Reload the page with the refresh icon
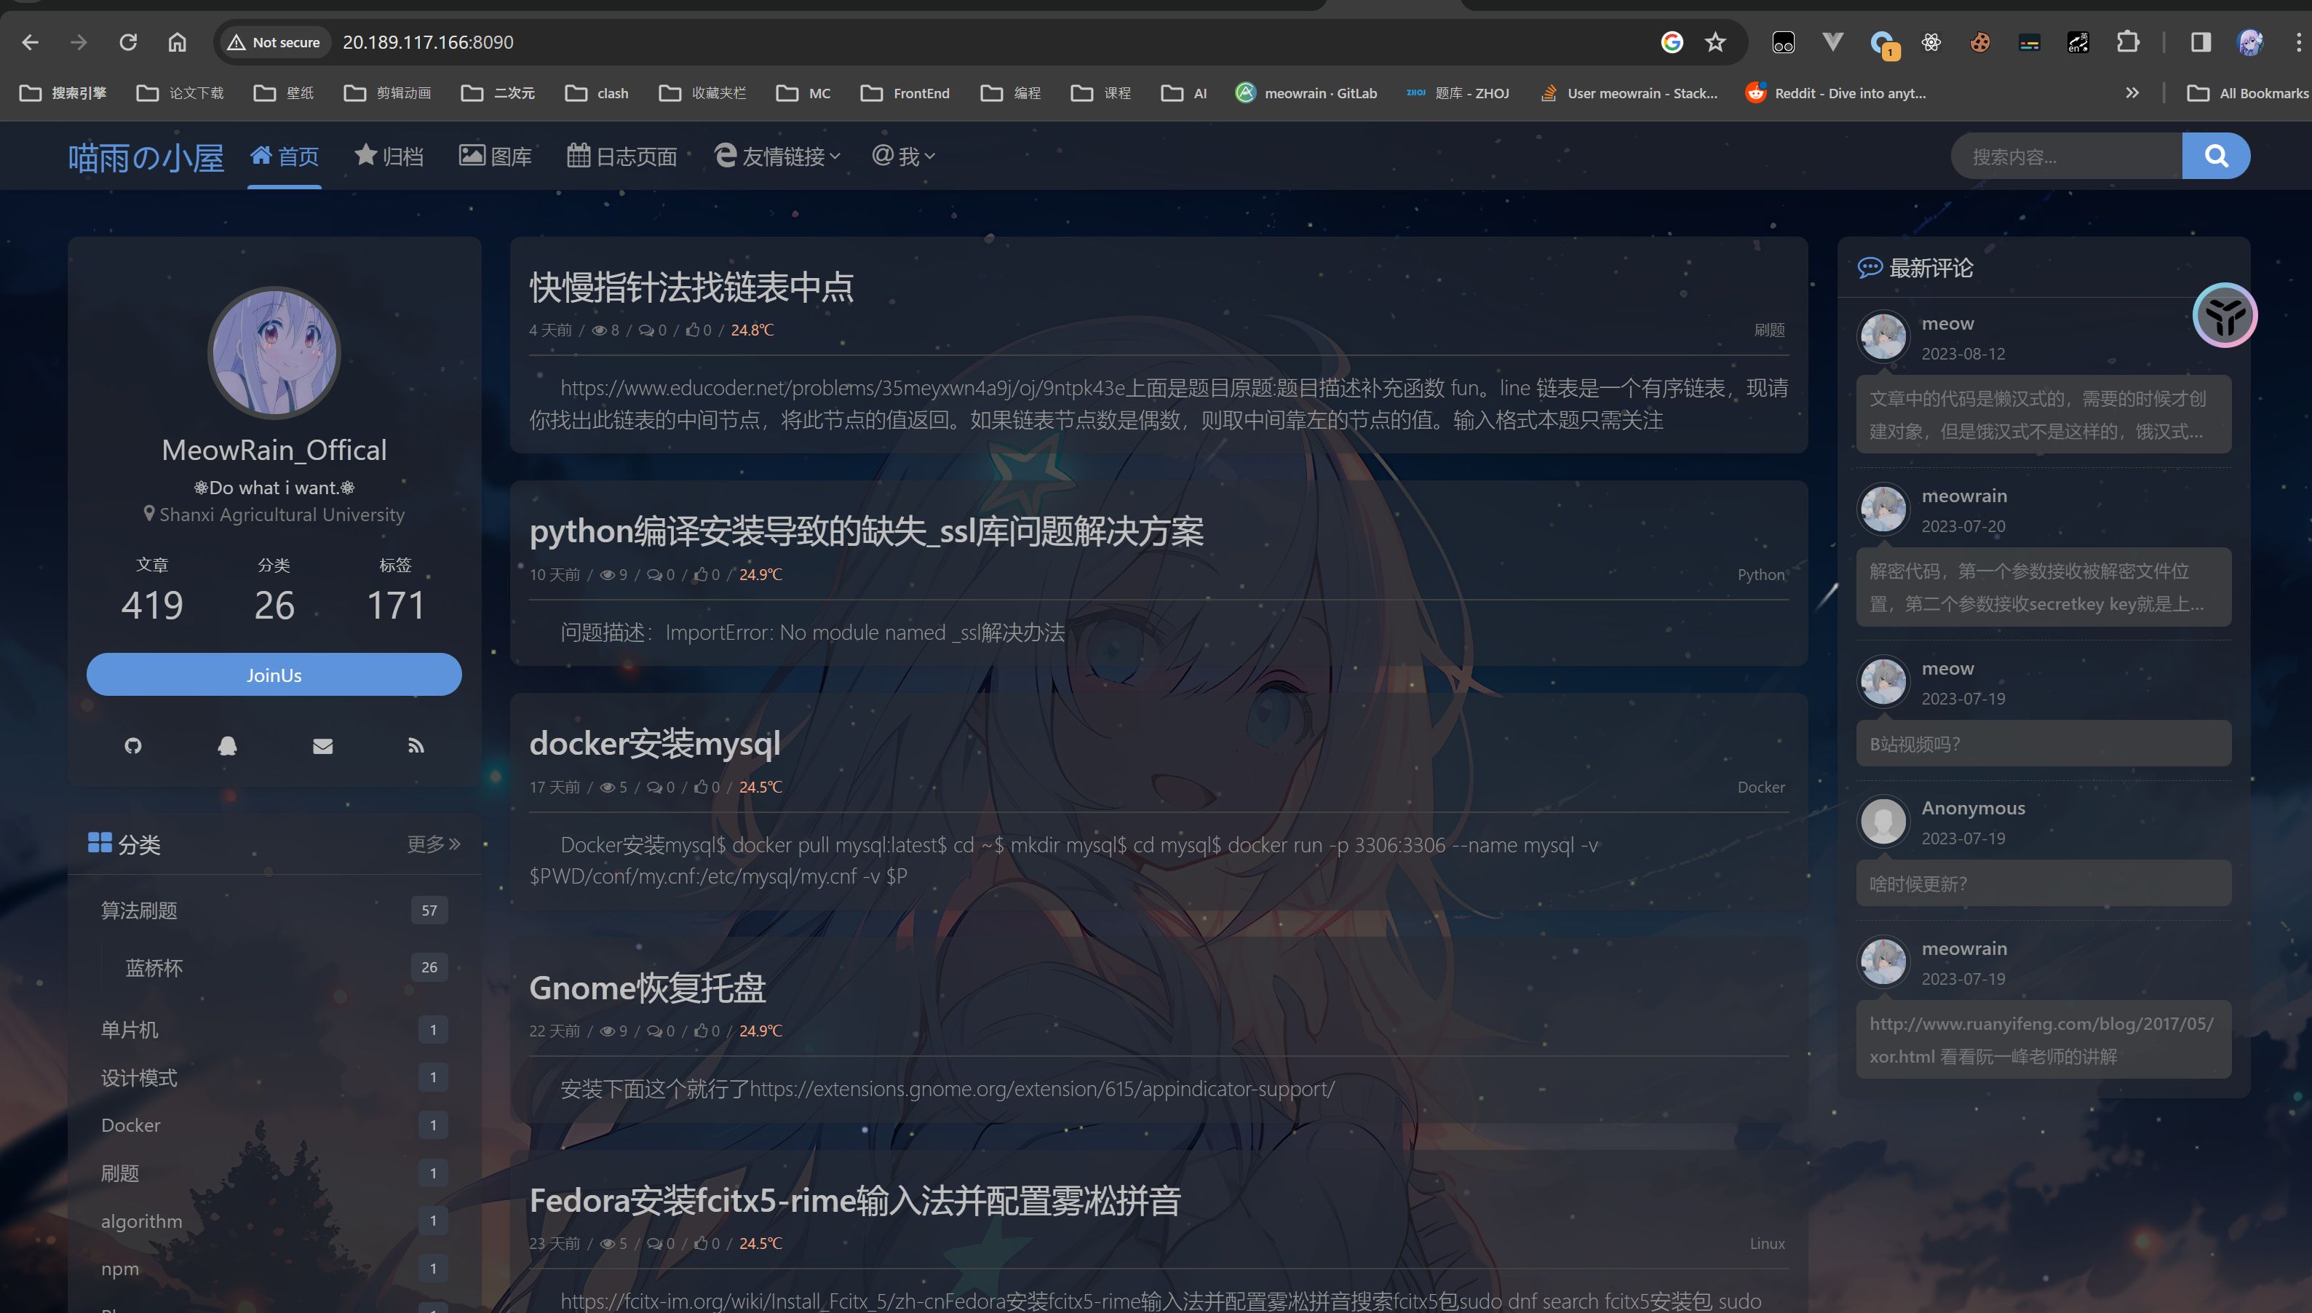This screenshot has height=1313, width=2312. coord(128,42)
